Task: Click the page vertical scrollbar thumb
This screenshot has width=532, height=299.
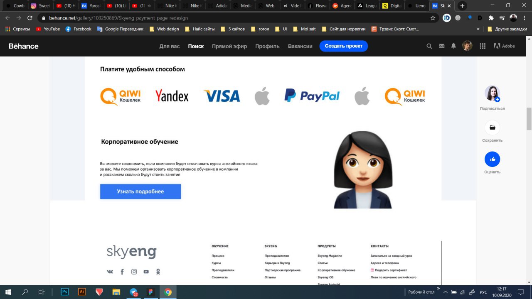Action: tap(529, 119)
